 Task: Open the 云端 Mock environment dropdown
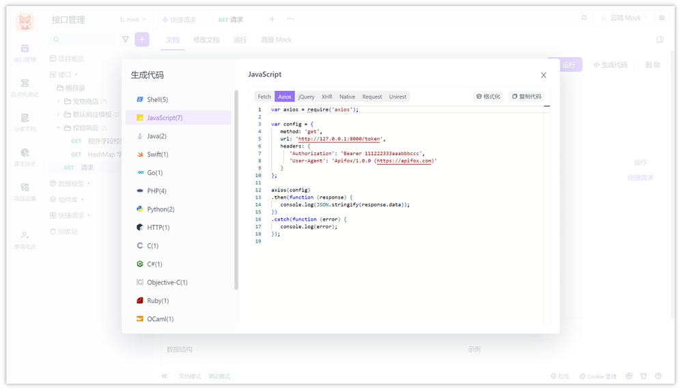(x=625, y=18)
